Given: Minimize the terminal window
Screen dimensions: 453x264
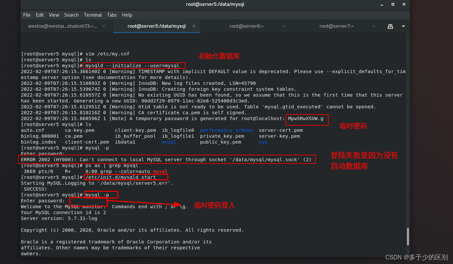Looking at the screenshot, I should (382, 4).
